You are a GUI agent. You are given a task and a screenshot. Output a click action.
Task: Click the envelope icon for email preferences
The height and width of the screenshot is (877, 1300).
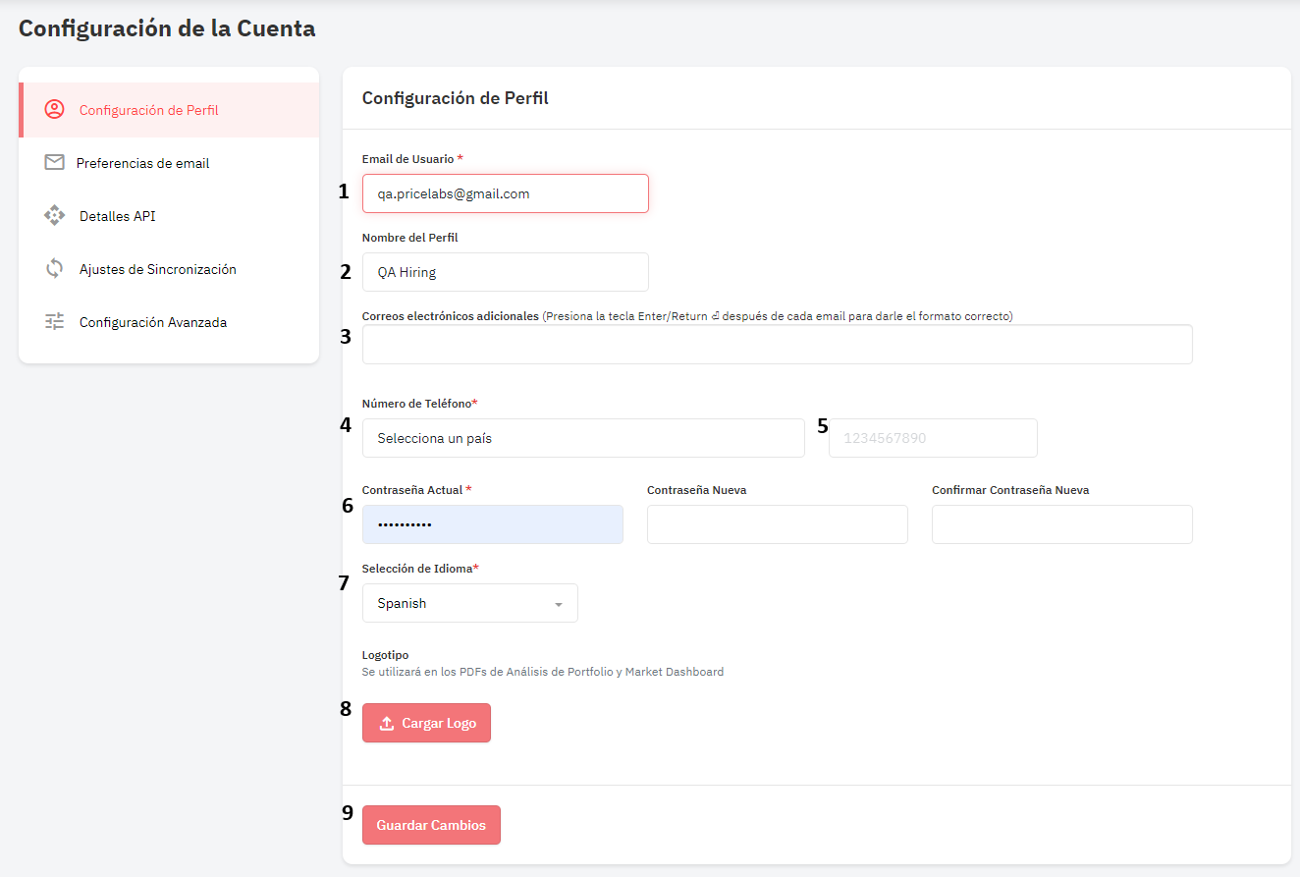click(55, 163)
